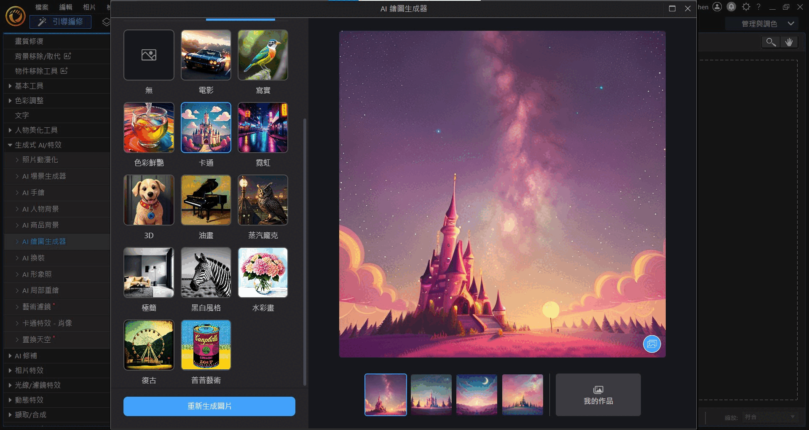Image resolution: width=809 pixels, height=430 pixels.
Task: Pick the 水彩畫 watercolor flowers style
Action: tap(263, 272)
